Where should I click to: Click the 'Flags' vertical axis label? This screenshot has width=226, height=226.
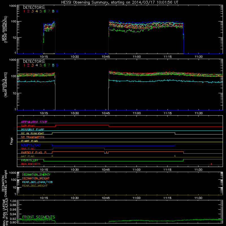11,141
